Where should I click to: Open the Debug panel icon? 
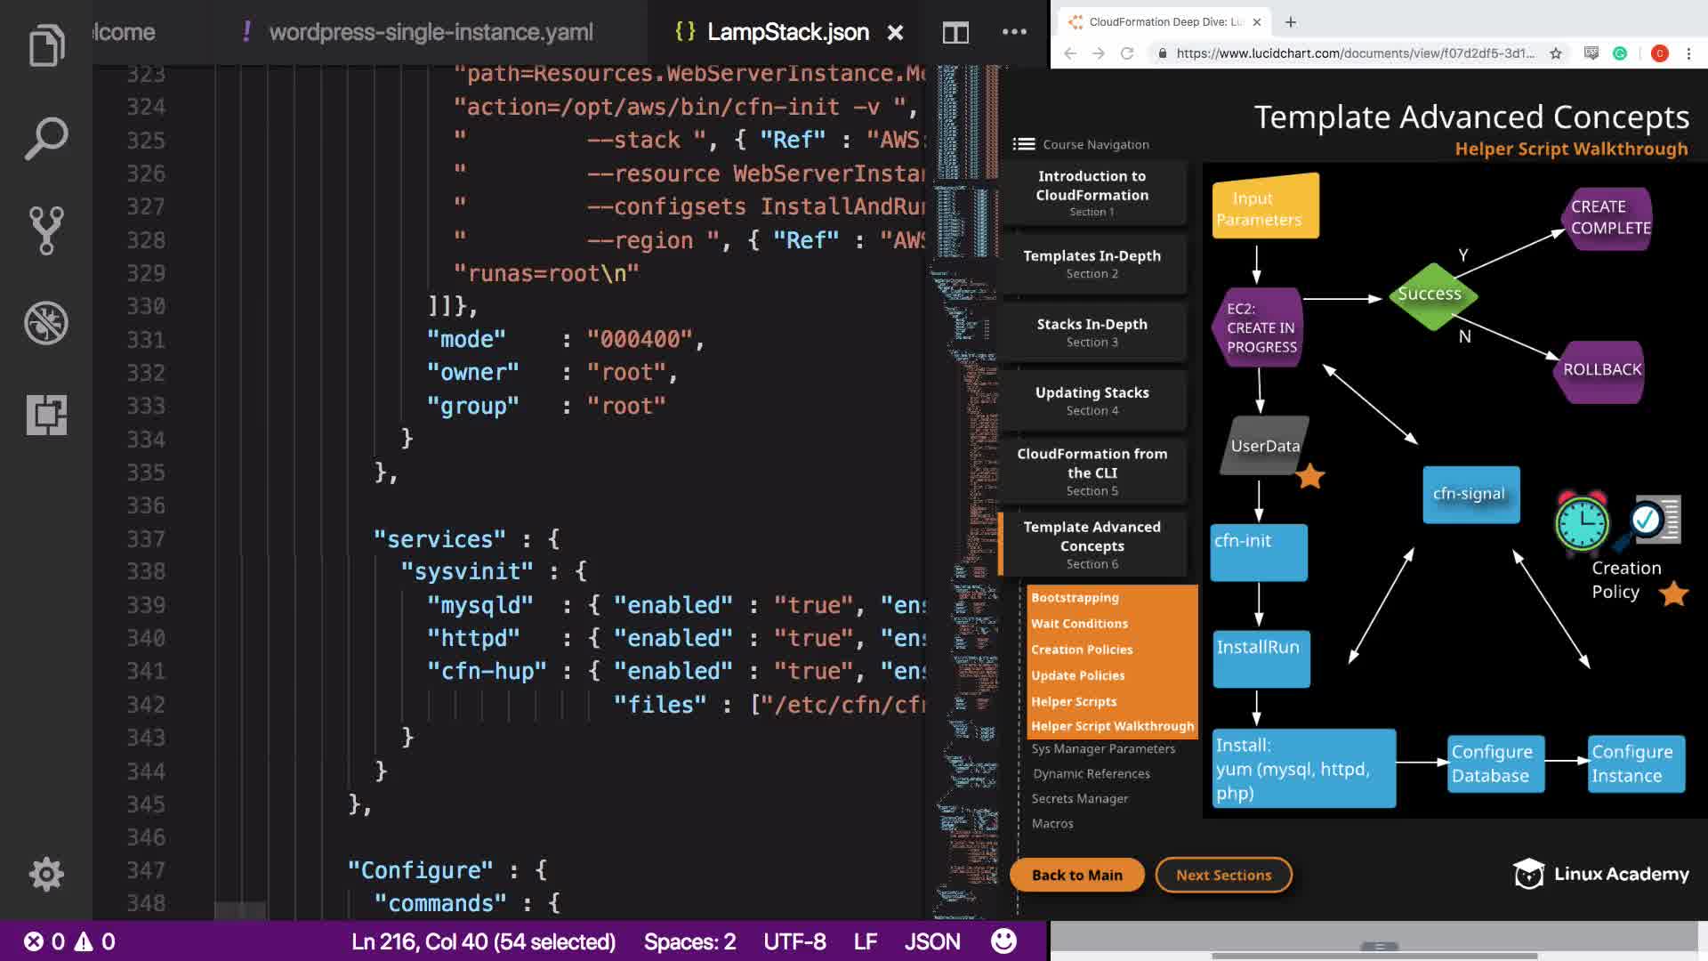pos(46,323)
